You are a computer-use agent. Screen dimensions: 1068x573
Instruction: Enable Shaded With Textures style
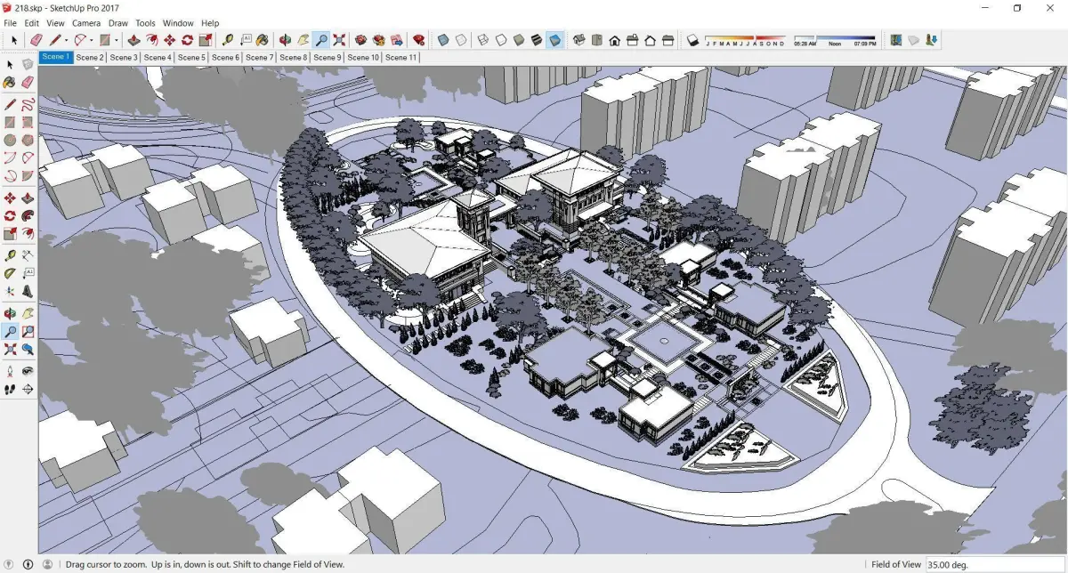[537, 40]
